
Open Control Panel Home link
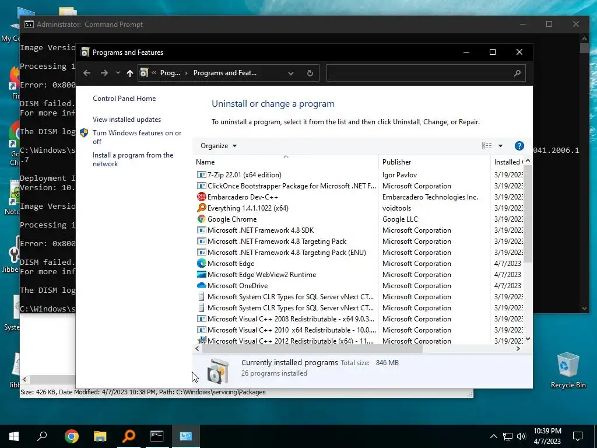(x=124, y=98)
